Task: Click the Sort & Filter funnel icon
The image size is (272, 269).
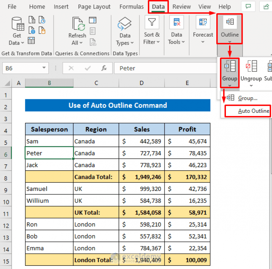Action: point(152,22)
